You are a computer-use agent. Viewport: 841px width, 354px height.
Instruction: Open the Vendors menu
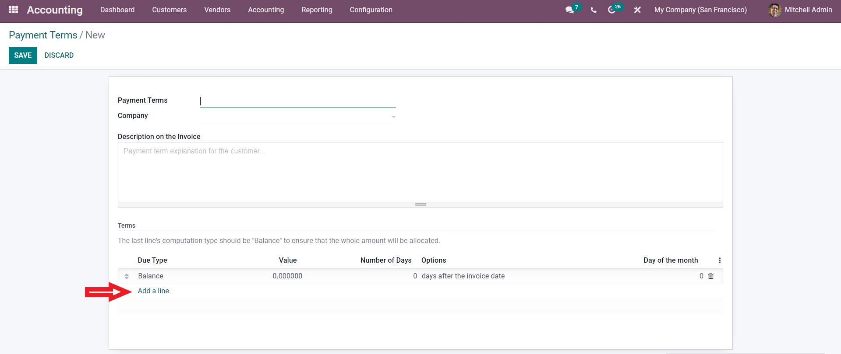[217, 10]
